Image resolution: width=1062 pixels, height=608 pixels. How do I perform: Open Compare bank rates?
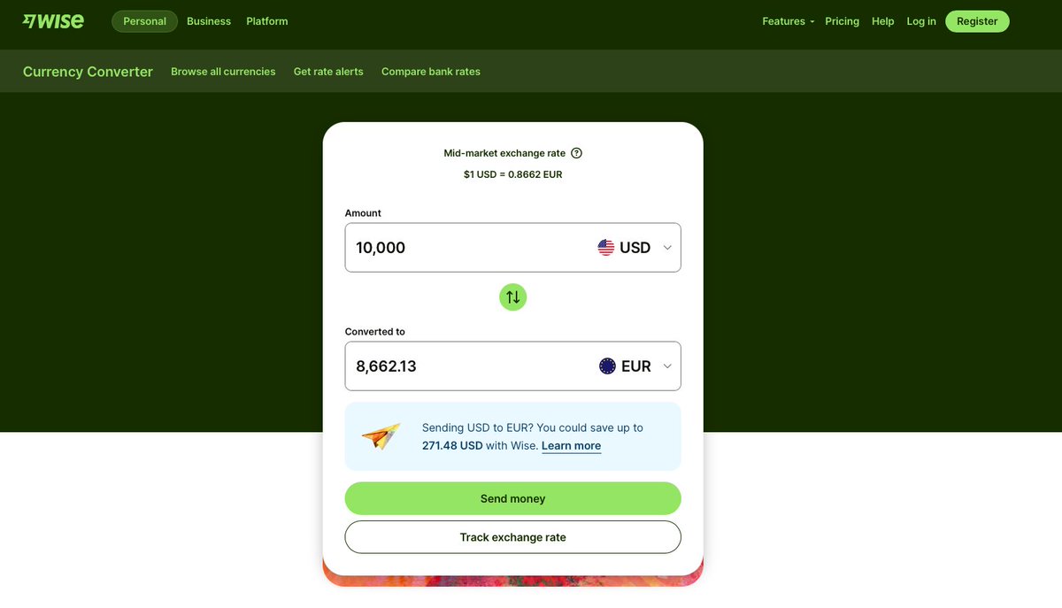(431, 72)
